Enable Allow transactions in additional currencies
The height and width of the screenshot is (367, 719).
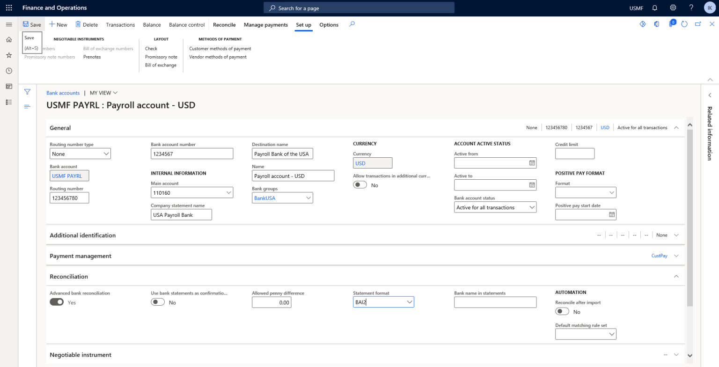point(360,184)
